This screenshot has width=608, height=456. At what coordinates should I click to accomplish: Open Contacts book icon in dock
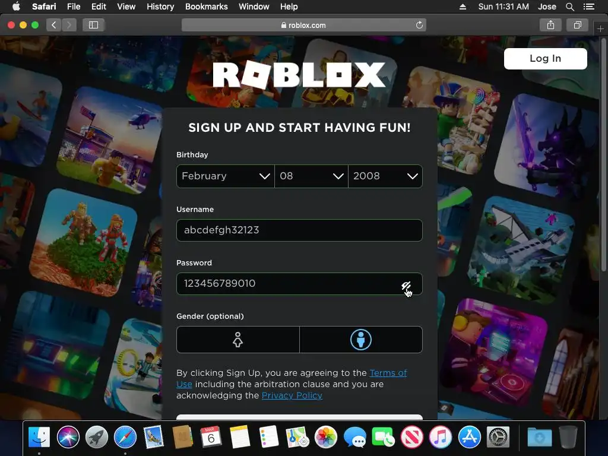(182, 437)
